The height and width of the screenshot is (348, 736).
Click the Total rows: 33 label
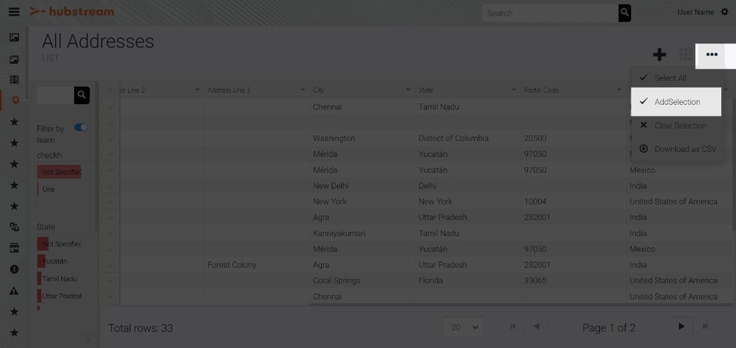pyautogui.click(x=140, y=328)
